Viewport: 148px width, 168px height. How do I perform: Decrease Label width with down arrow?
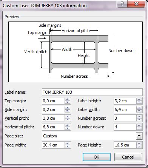[139, 111]
